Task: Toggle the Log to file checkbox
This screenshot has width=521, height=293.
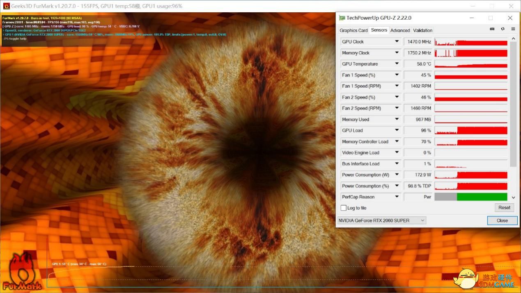Action: click(x=344, y=208)
